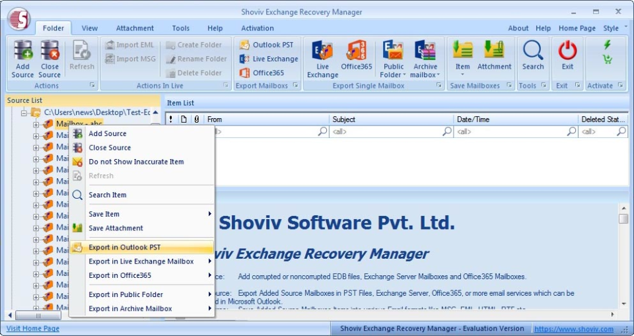Screen dimensions: 634x336
Task: Open the Save Item dropdown in ribbon
Action: click(462, 59)
